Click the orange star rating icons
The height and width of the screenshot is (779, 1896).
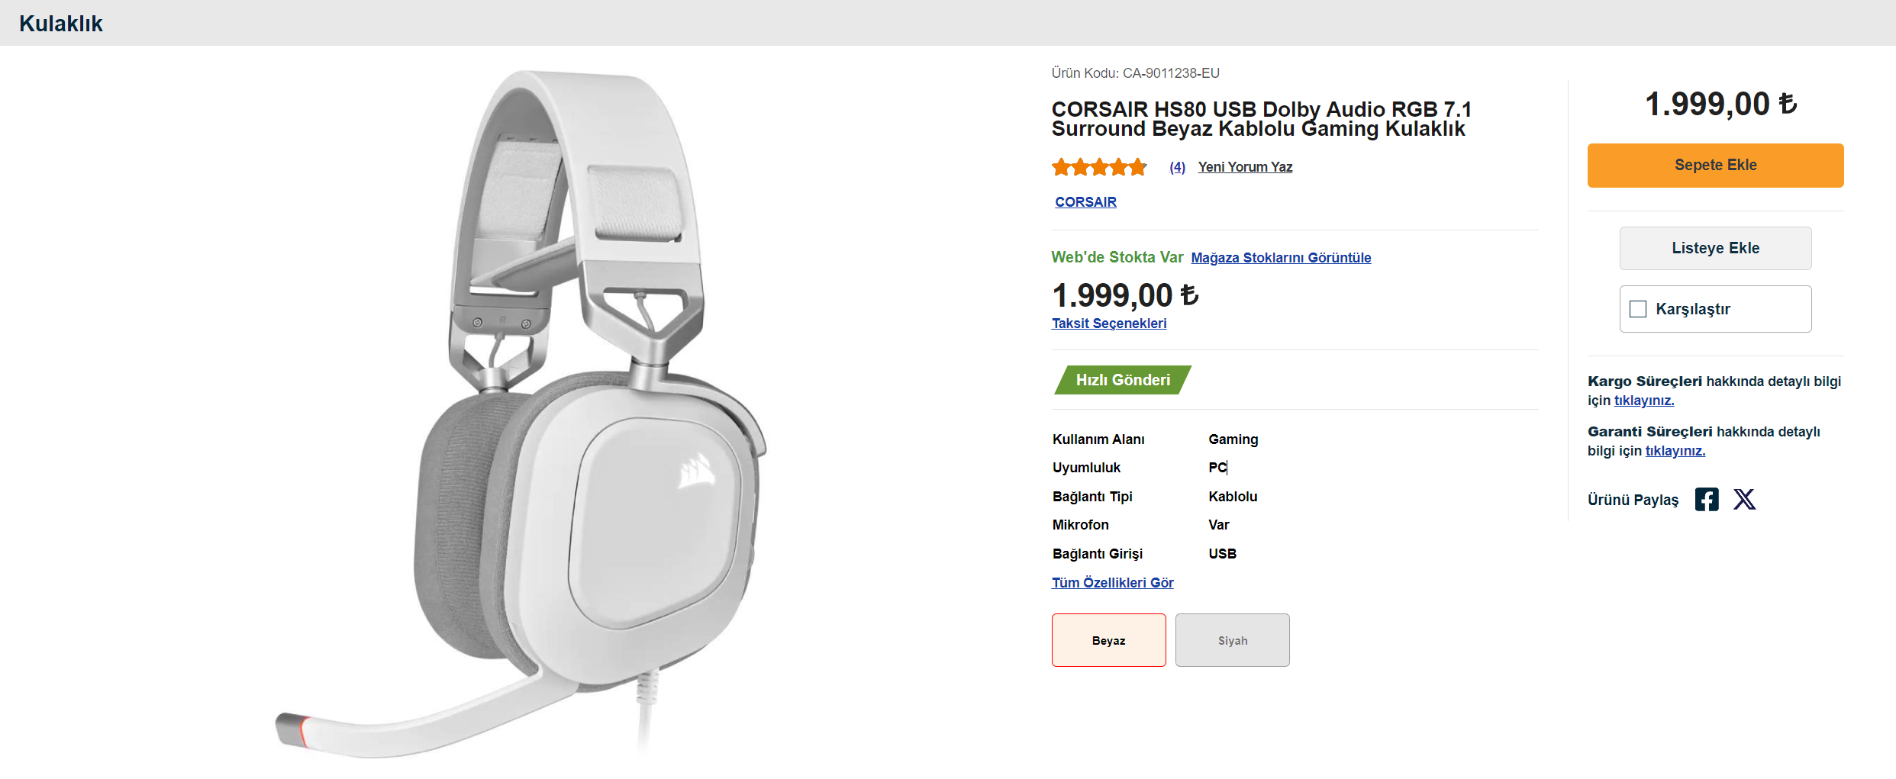click(1099, 167)
